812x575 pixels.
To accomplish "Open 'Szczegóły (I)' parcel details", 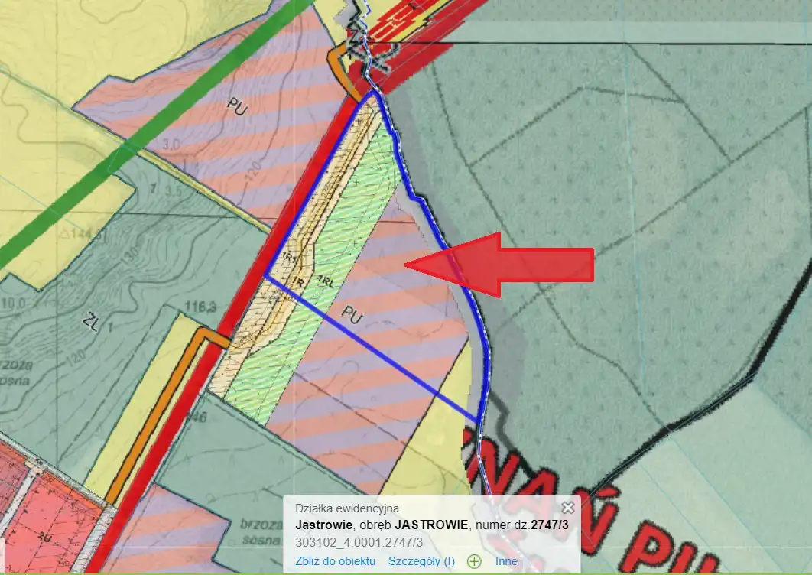I will pyautogui.click(x=421, y=561).
